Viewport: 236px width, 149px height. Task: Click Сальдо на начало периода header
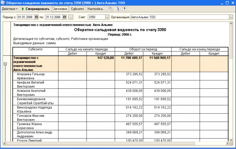click(87, 49)
